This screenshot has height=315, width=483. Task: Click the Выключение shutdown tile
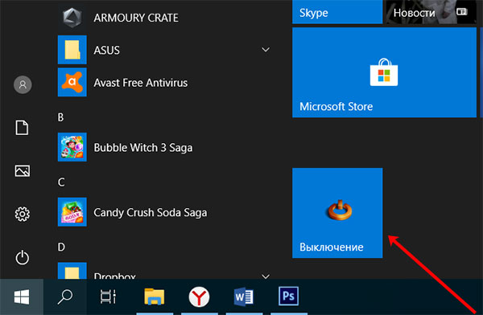point(337,213)
